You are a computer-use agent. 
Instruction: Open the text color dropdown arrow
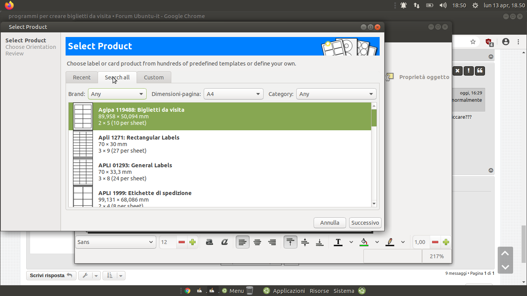click(351, 242)
